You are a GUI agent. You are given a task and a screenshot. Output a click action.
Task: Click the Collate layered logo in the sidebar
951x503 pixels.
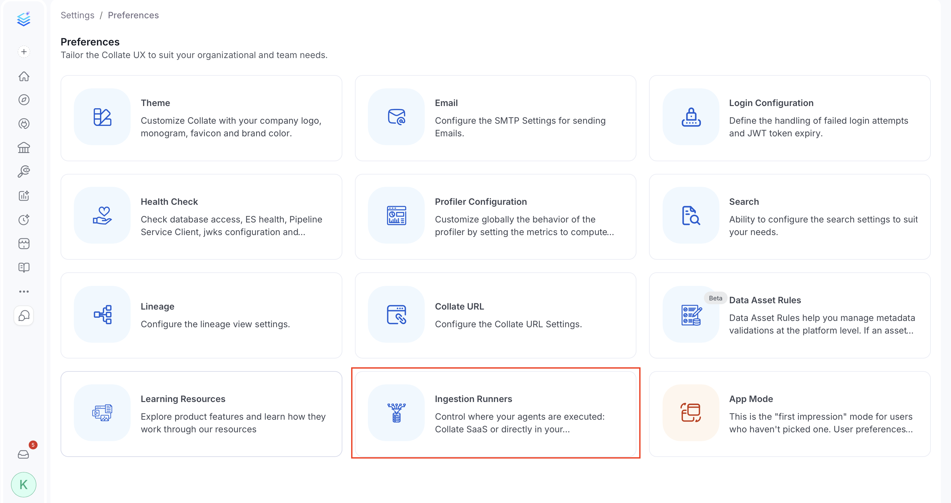click(x=24, y=19)
